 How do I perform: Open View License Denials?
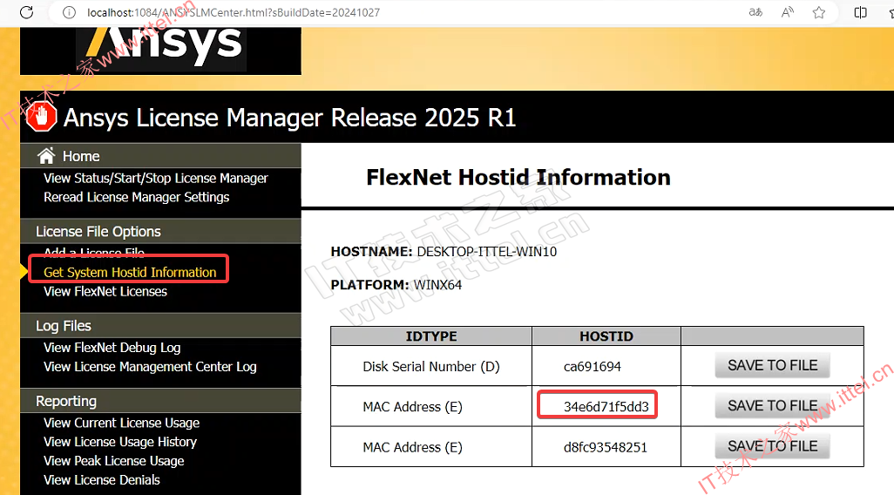click(x=102, y=480)
